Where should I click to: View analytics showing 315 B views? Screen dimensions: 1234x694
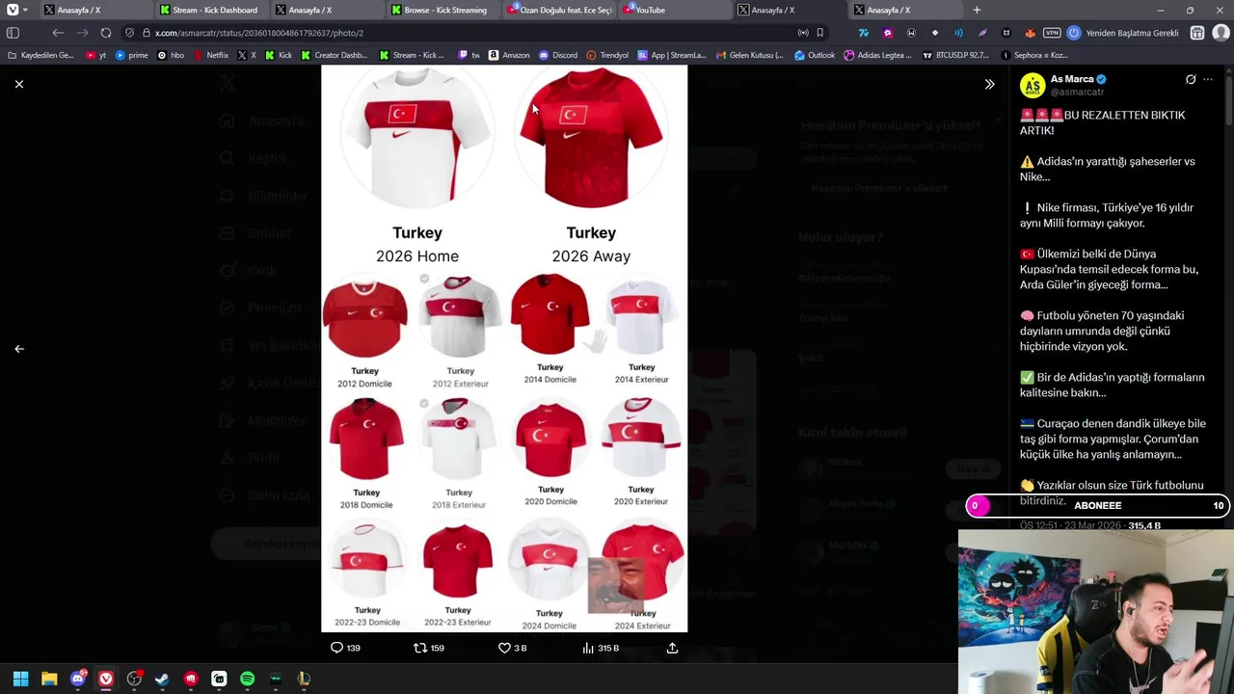coord(601,648)
